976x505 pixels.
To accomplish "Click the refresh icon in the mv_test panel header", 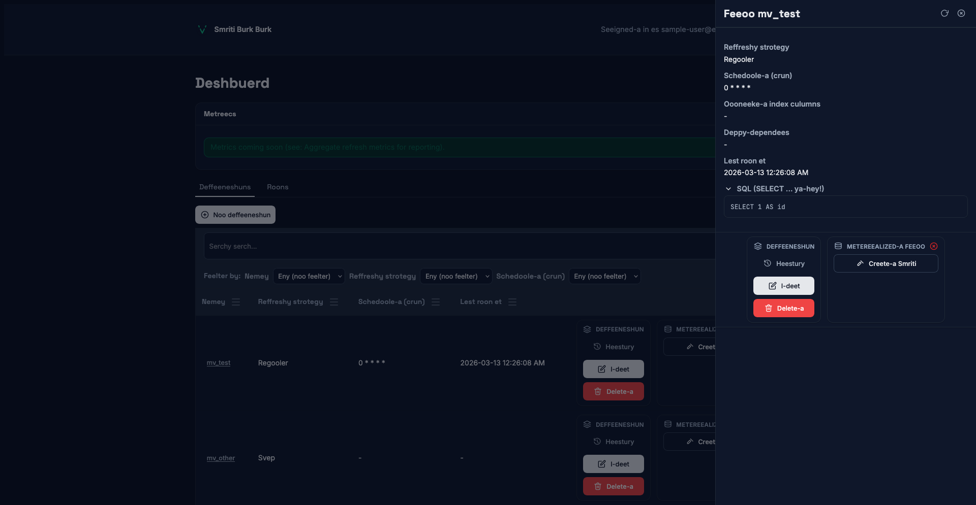I will coord(944,13).
